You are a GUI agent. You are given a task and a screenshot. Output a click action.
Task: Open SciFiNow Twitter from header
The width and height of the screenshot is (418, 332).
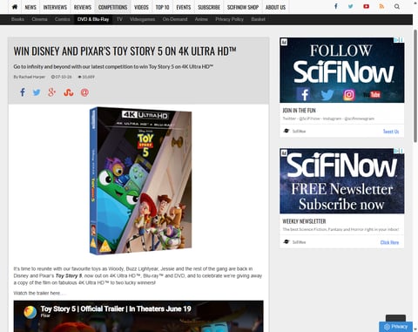351,6
